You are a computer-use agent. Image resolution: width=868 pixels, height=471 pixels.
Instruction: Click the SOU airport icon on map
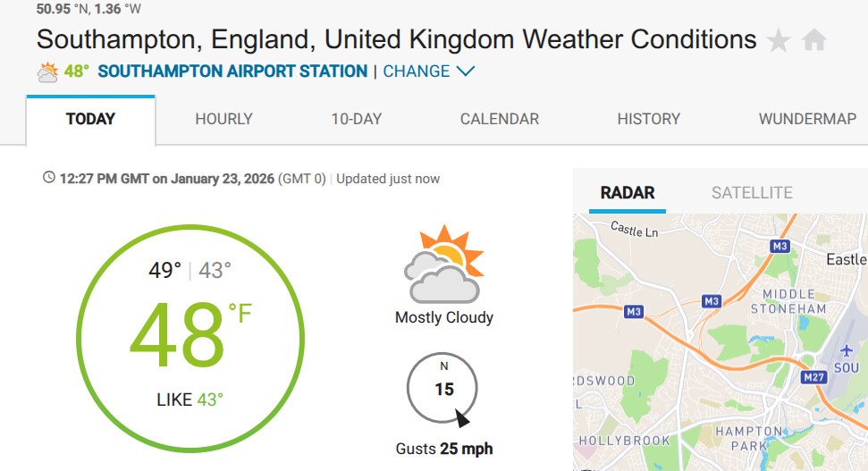tap(846, 351)
